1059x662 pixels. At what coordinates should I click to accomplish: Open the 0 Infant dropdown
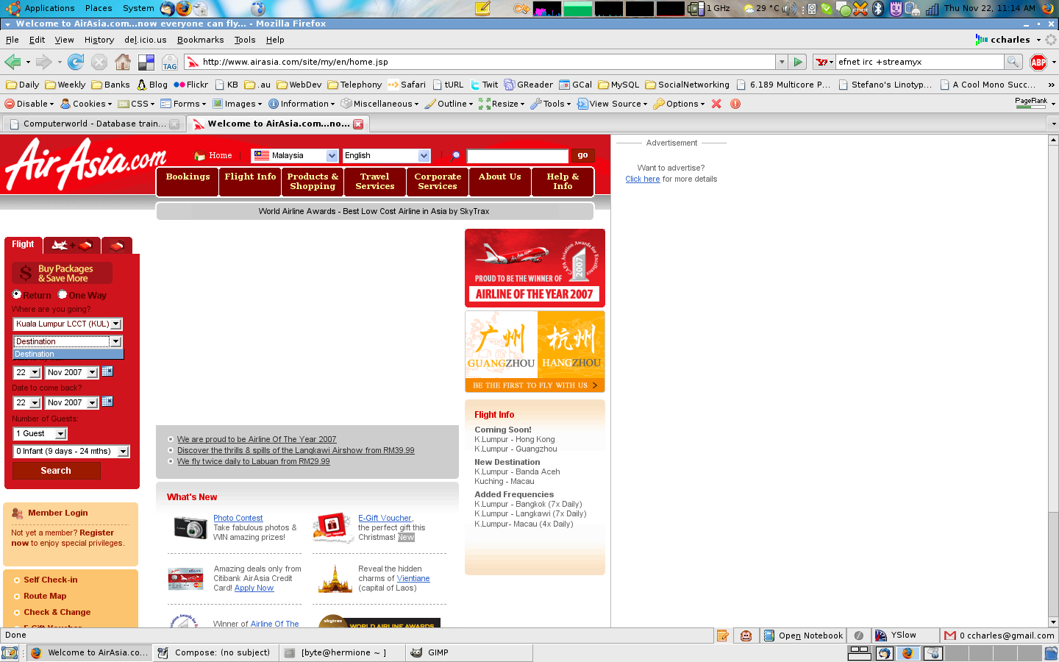(71, 451)
